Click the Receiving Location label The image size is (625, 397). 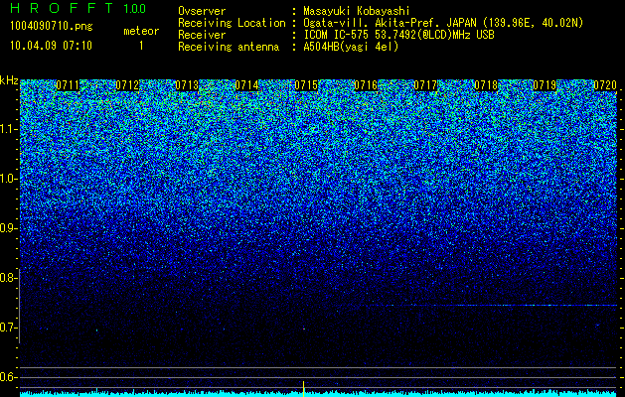click(x=232, y=24)
